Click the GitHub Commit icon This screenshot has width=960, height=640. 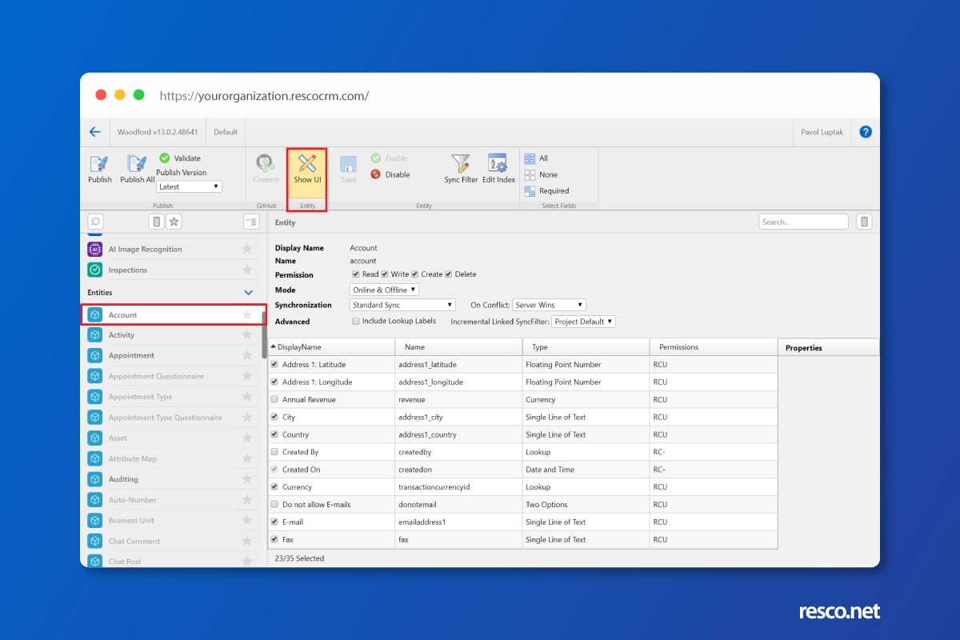pos(266,164)
